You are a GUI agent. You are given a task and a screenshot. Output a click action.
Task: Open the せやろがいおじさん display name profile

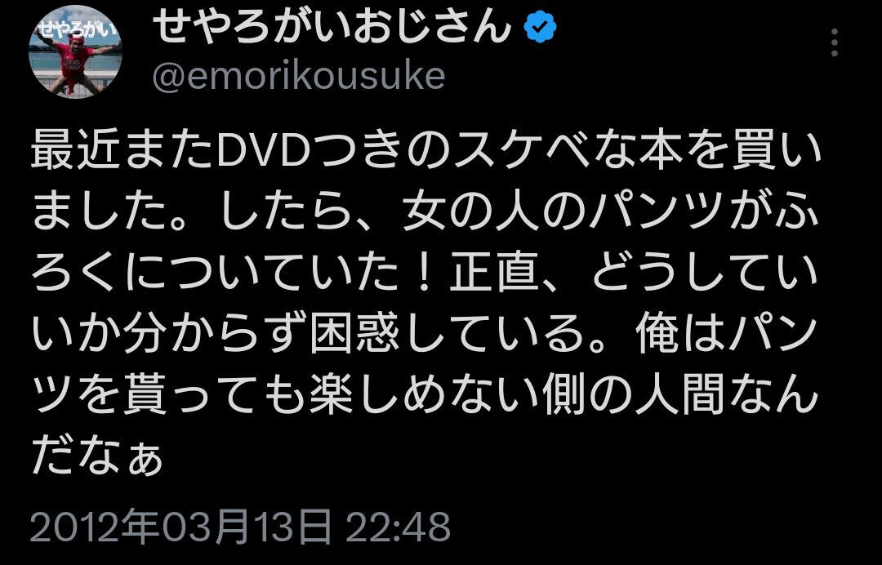pos(332,27)
